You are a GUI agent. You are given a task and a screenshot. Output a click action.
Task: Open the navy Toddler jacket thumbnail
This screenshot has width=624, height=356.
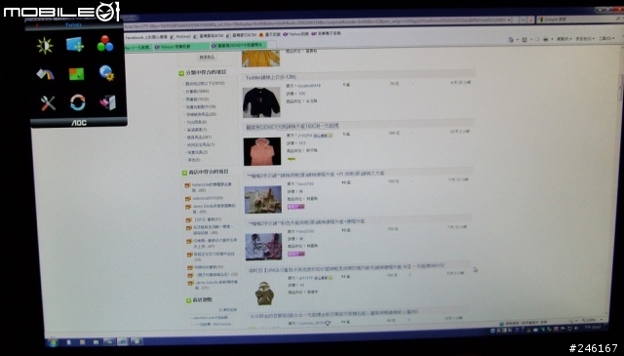tap(261, 102)
